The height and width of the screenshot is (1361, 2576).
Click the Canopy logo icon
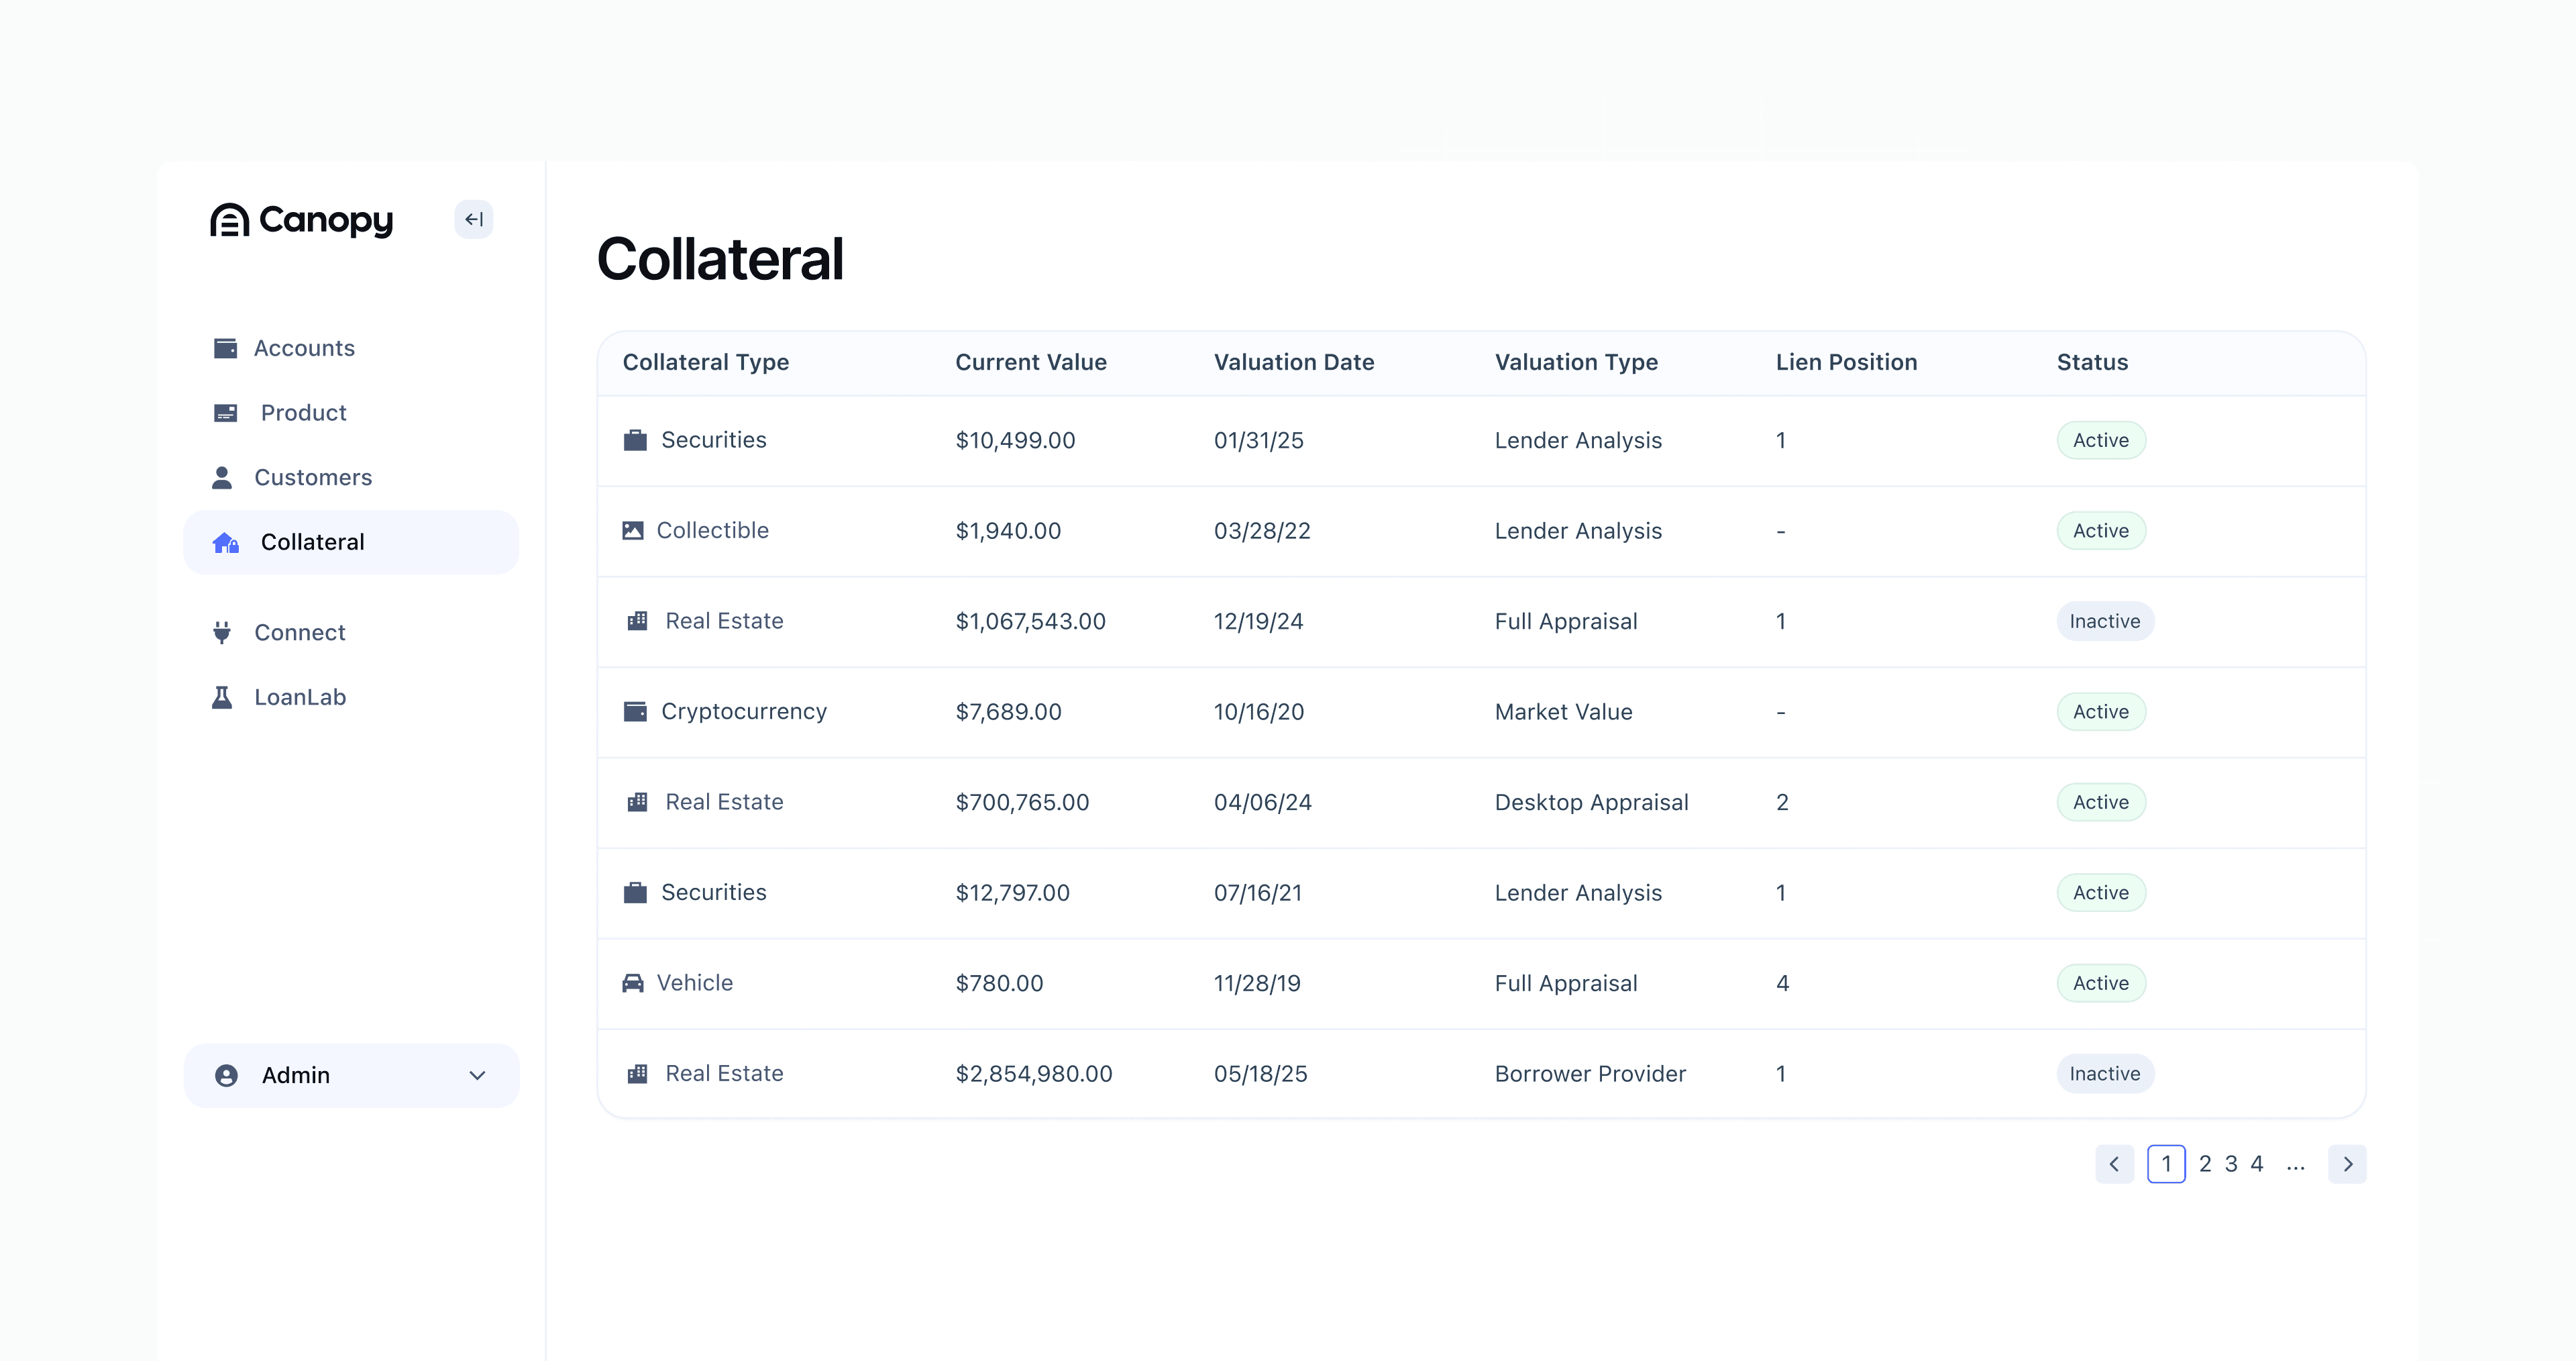229,220
